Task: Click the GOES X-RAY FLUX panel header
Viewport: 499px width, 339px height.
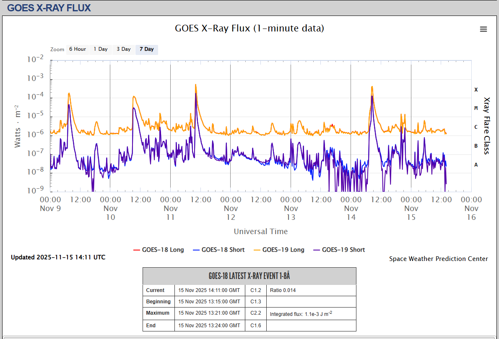Action: pos(49,8)
